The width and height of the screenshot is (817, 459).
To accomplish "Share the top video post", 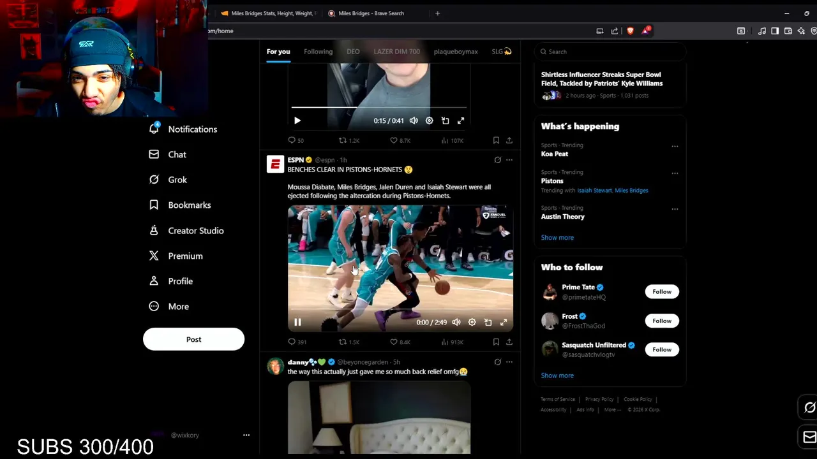I will pyautogui.click(x=509, y=140).
